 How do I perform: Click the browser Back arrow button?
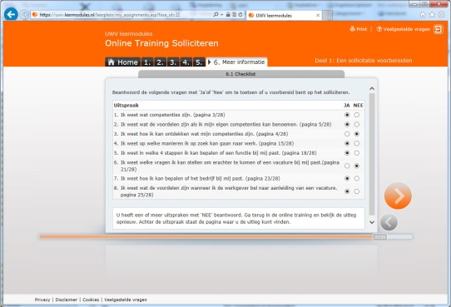click(11, 14)
